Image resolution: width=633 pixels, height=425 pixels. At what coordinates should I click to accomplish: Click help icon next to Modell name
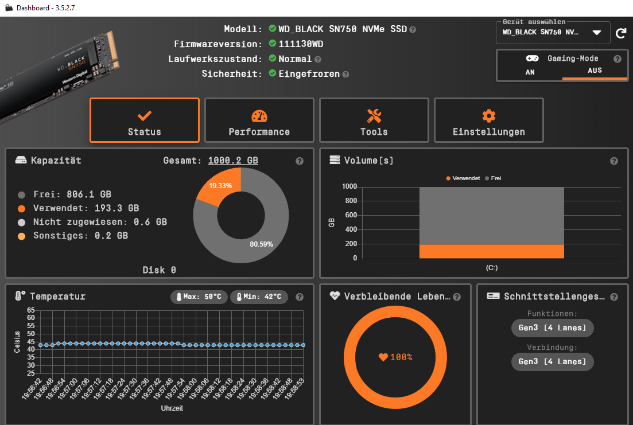point(413,29)
